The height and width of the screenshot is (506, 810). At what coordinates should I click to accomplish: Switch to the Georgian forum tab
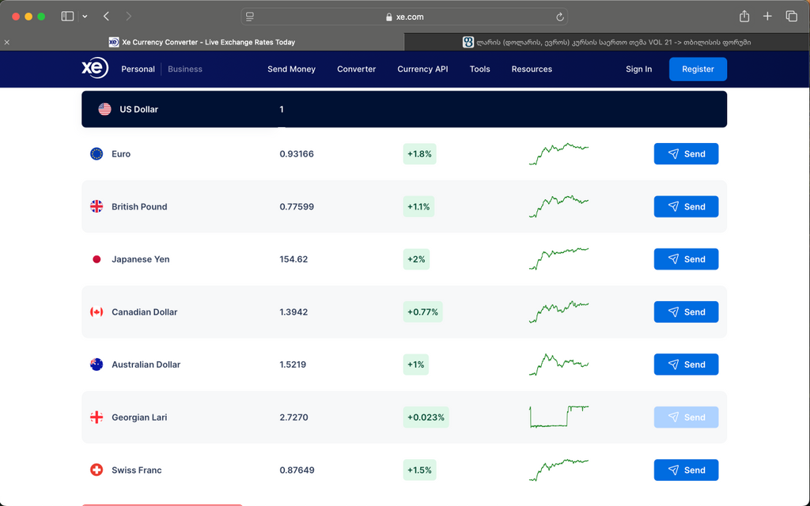click(x=607, y=43)
